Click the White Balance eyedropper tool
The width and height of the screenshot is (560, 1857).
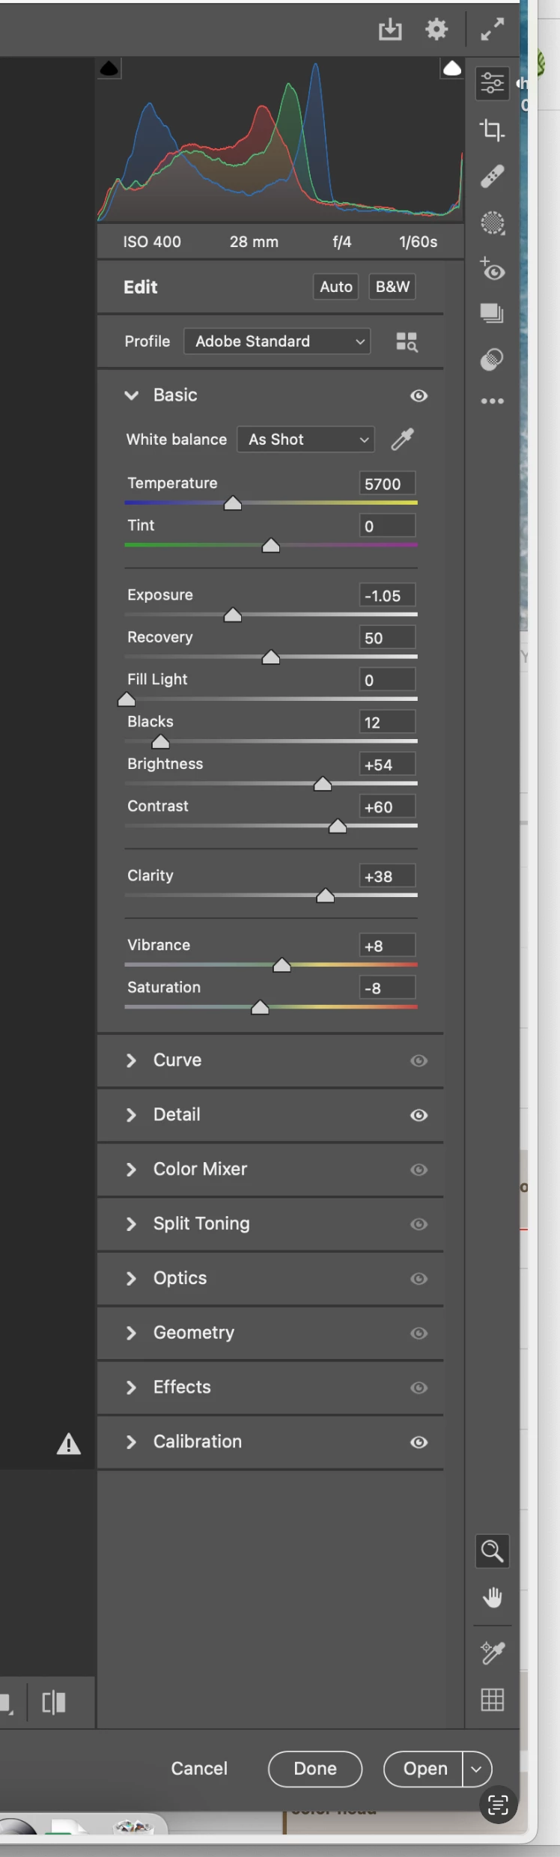[403, 440]
